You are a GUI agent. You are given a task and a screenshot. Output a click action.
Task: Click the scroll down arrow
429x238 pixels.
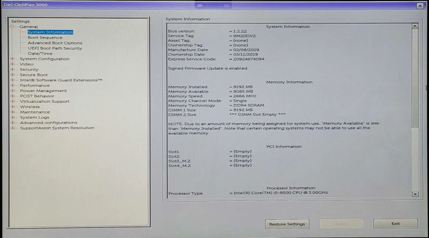(x=415, y=194)
